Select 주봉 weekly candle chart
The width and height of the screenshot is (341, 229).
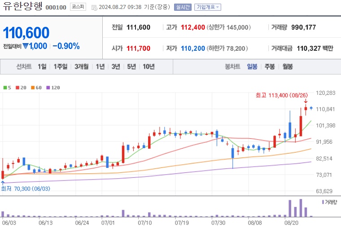(270, 66)
